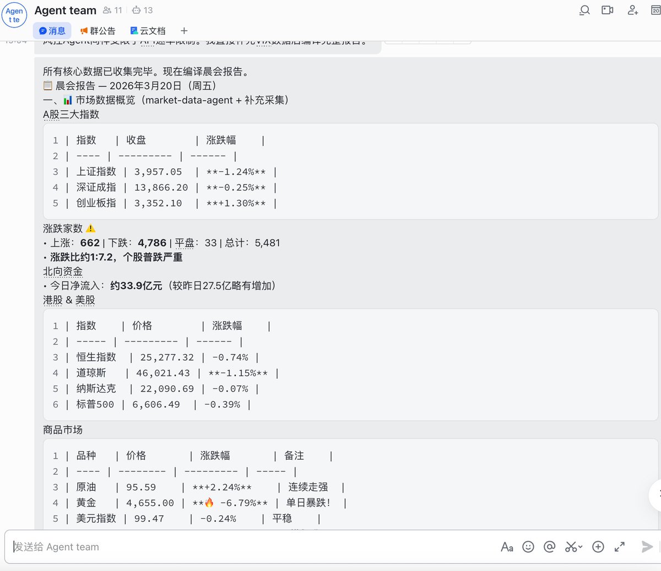Select the 美元指数 value 99.47
The image size is (661, 571).
point(149,519)
